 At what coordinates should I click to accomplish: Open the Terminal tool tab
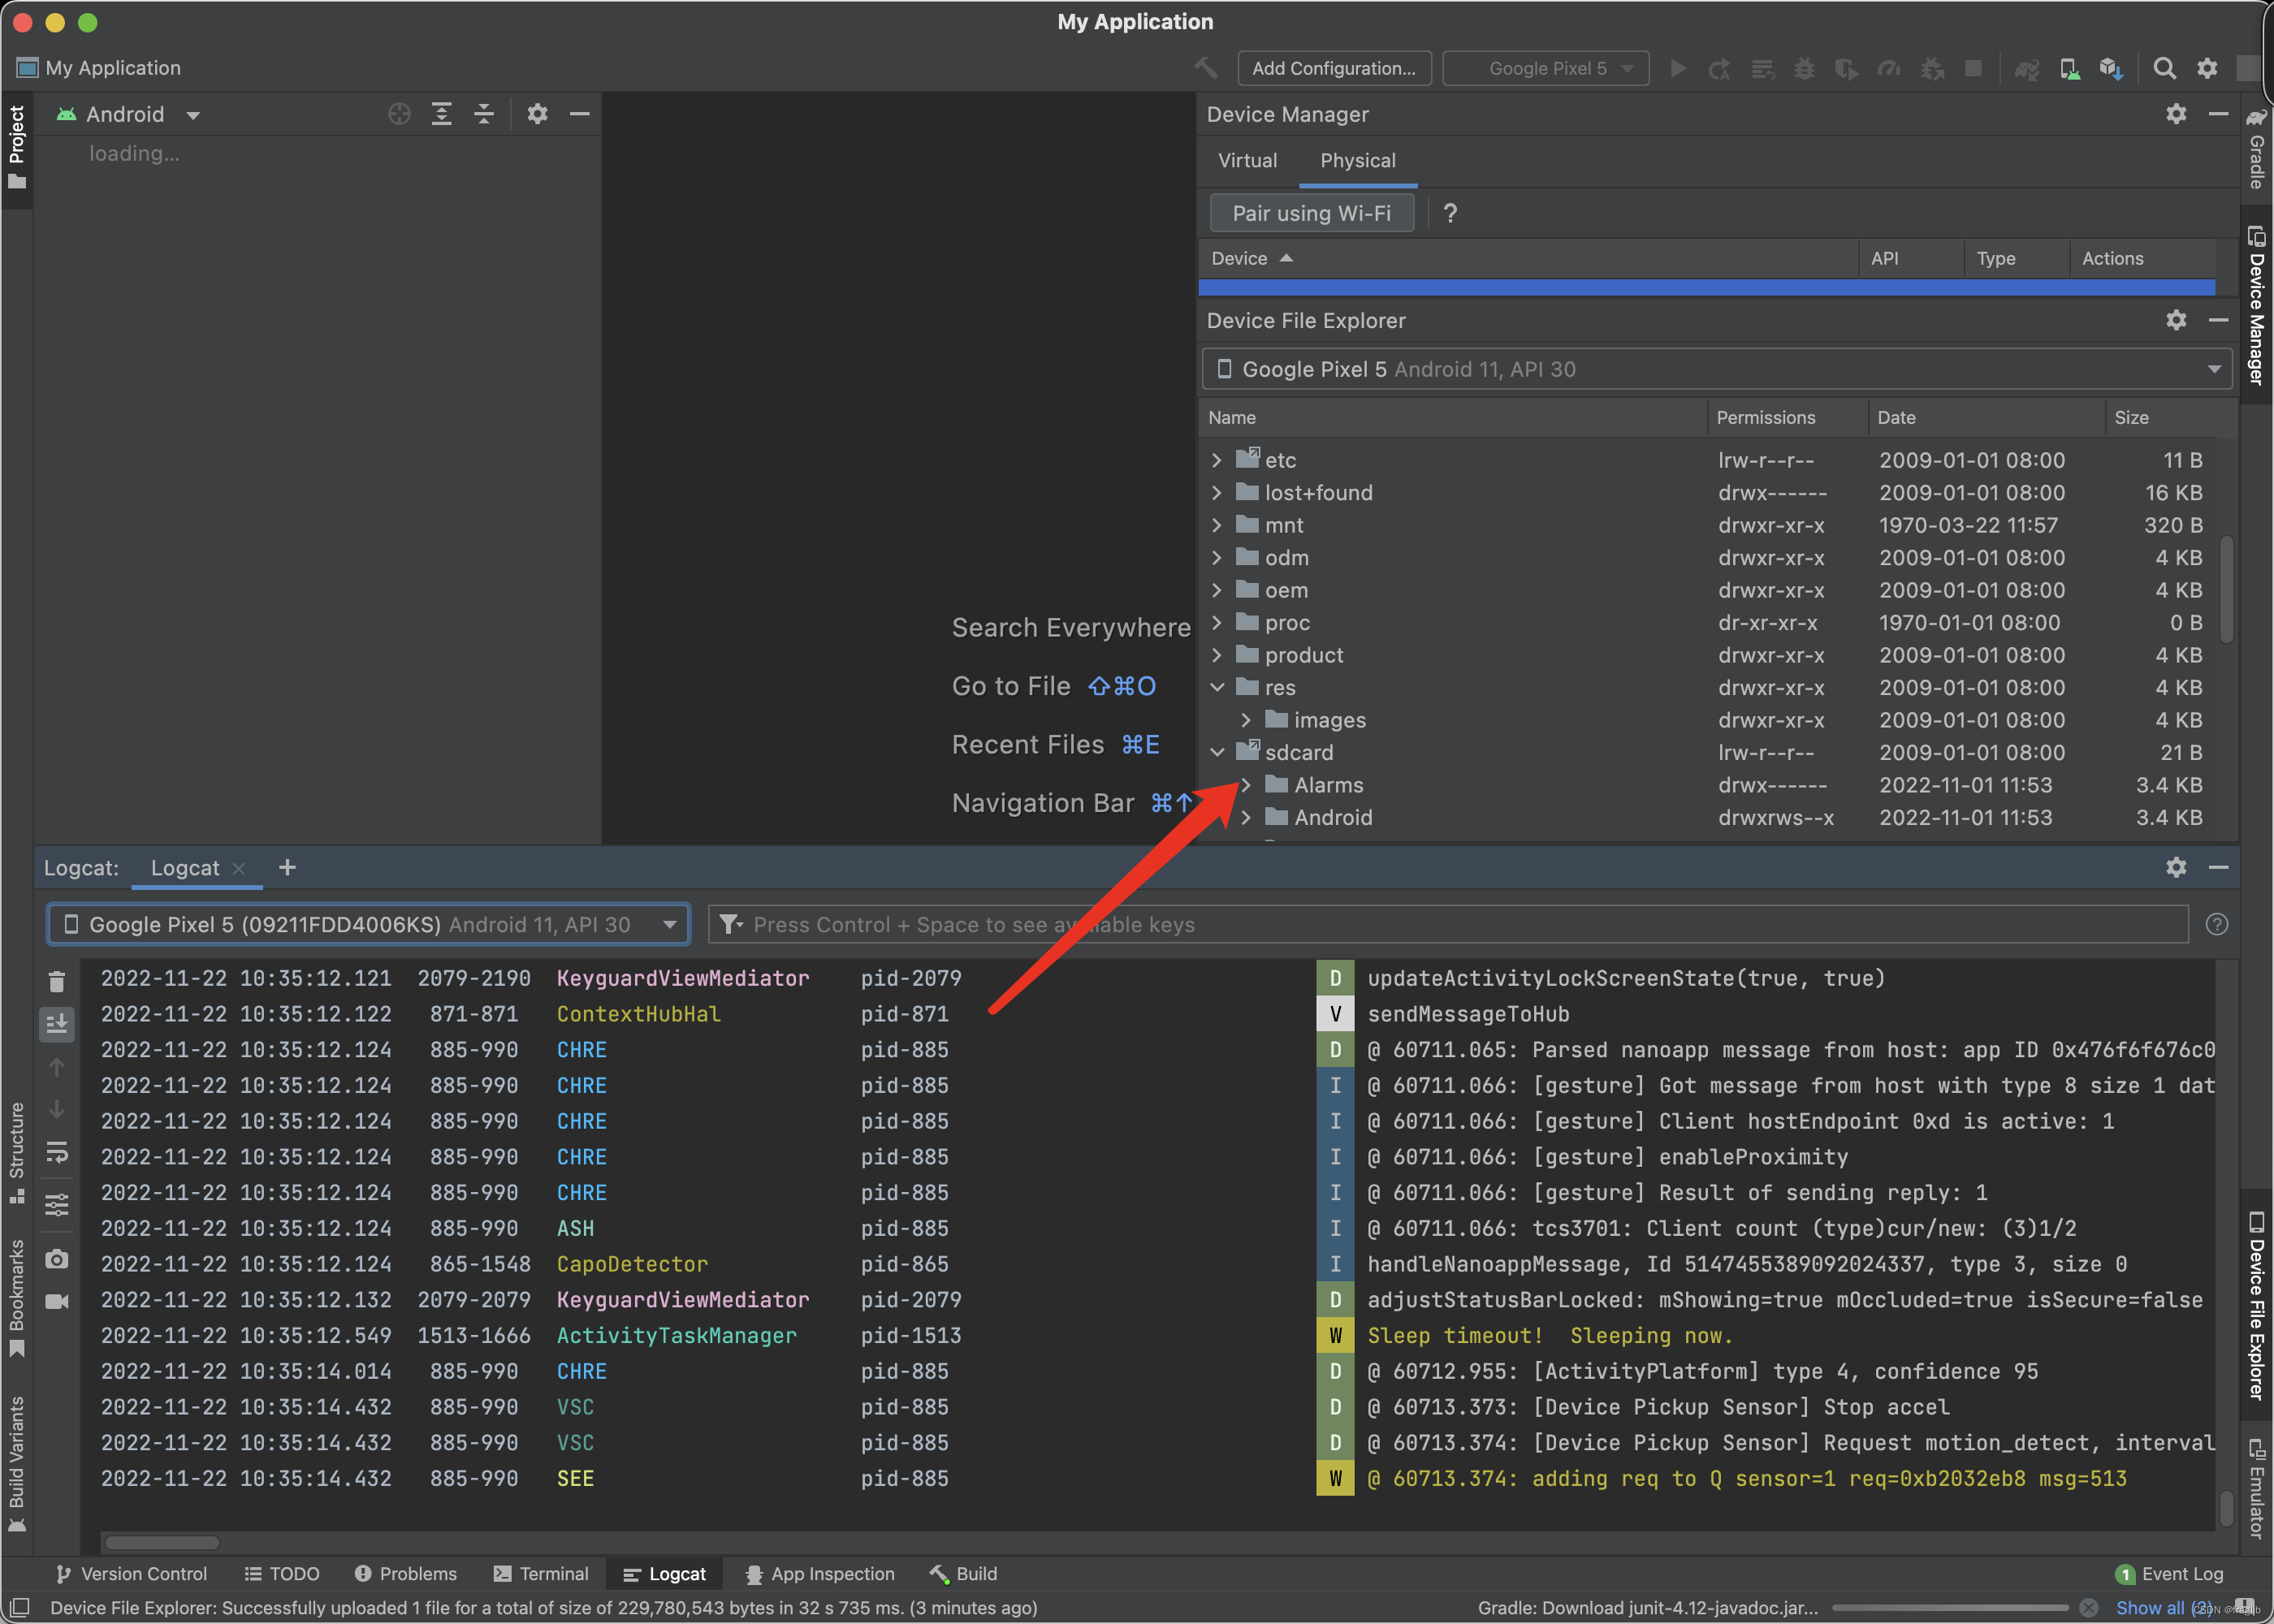(541, 1573)
